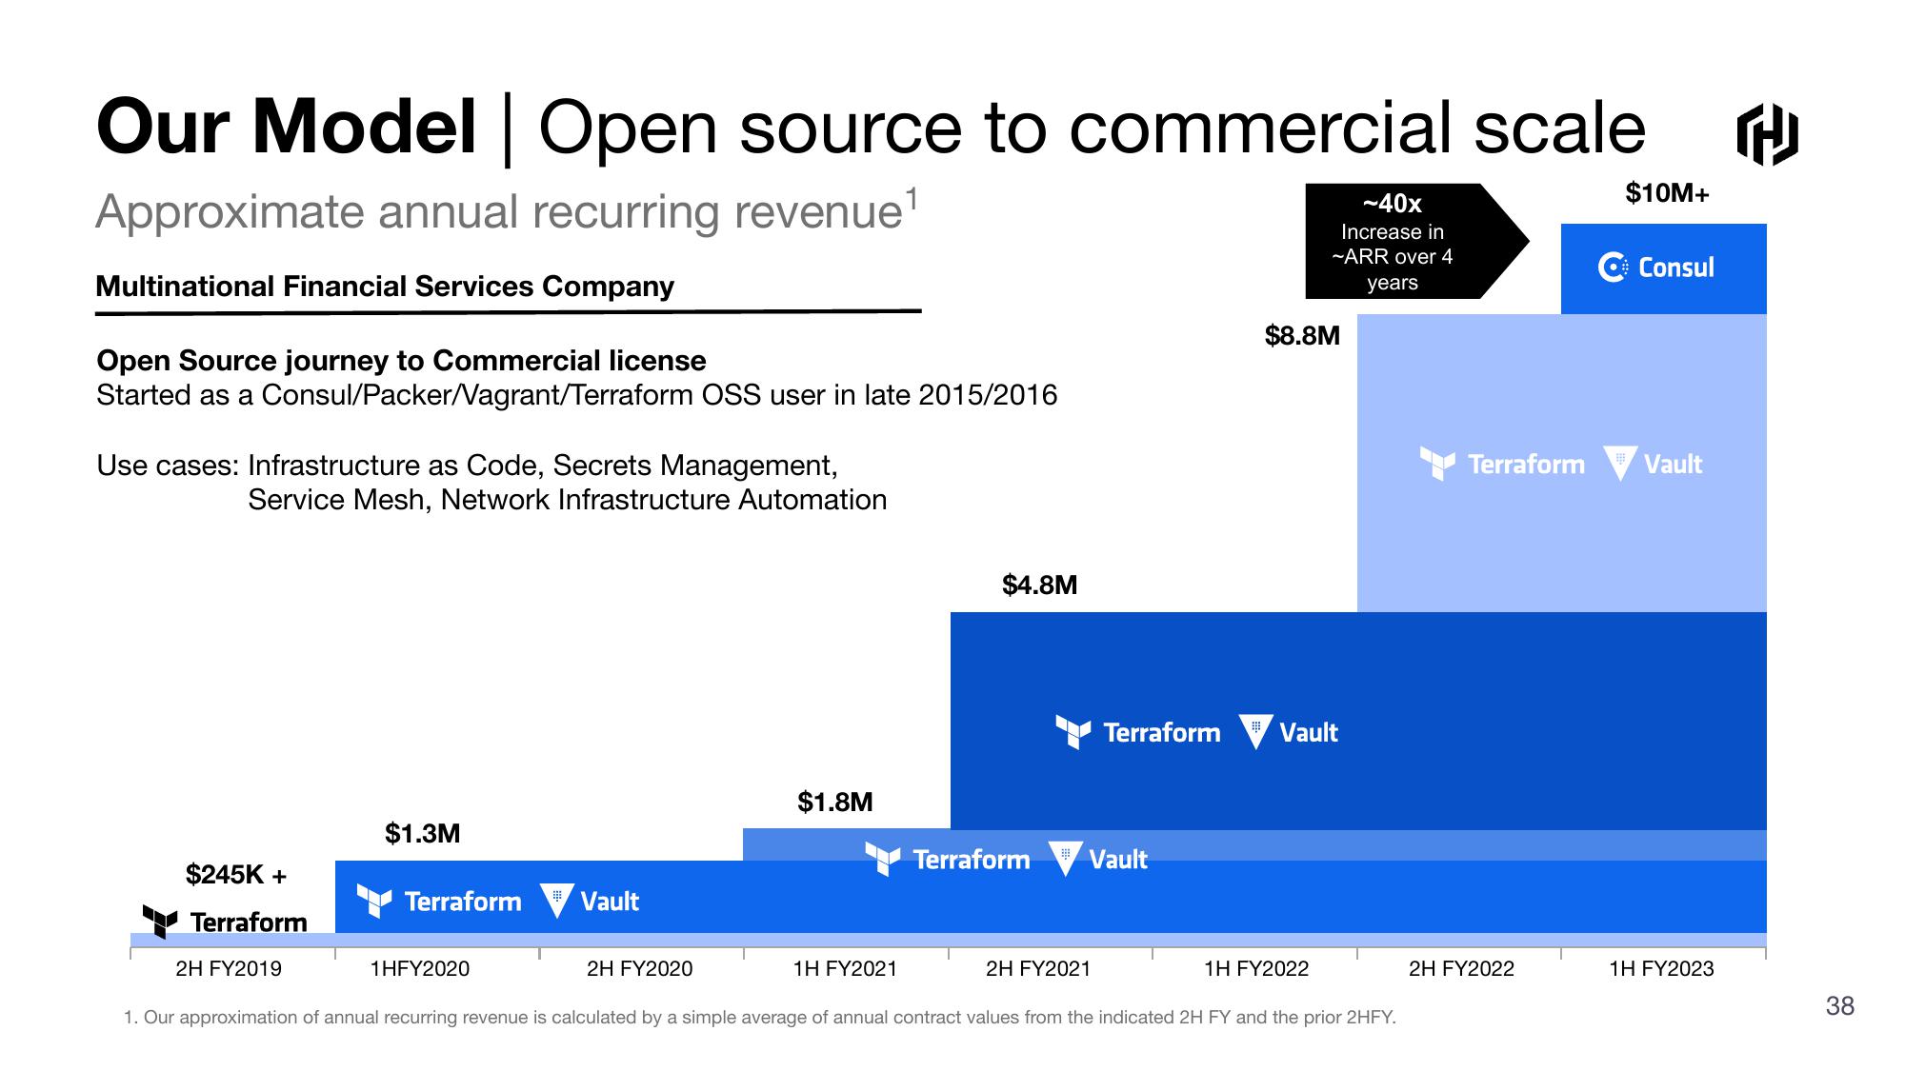Click Terraform icon in the $1.3M bar
This screenshot has width=1905, height=1071.
pos(374,901)
